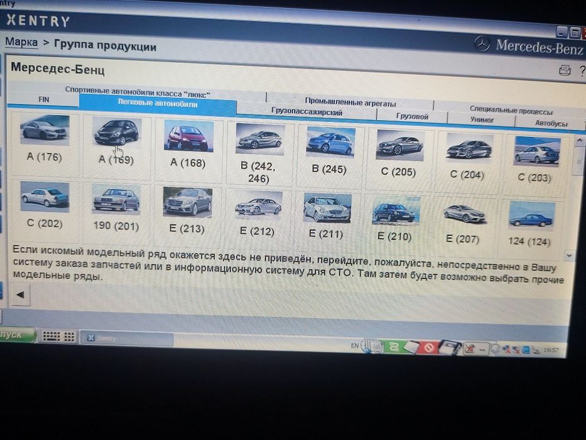
Task: Click the scroll-up arrow of model list
Action: [579, 141]
